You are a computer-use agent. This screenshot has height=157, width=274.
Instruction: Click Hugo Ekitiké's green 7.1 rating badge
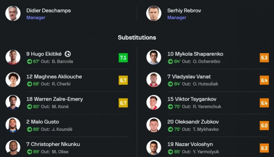click(123, 58)
